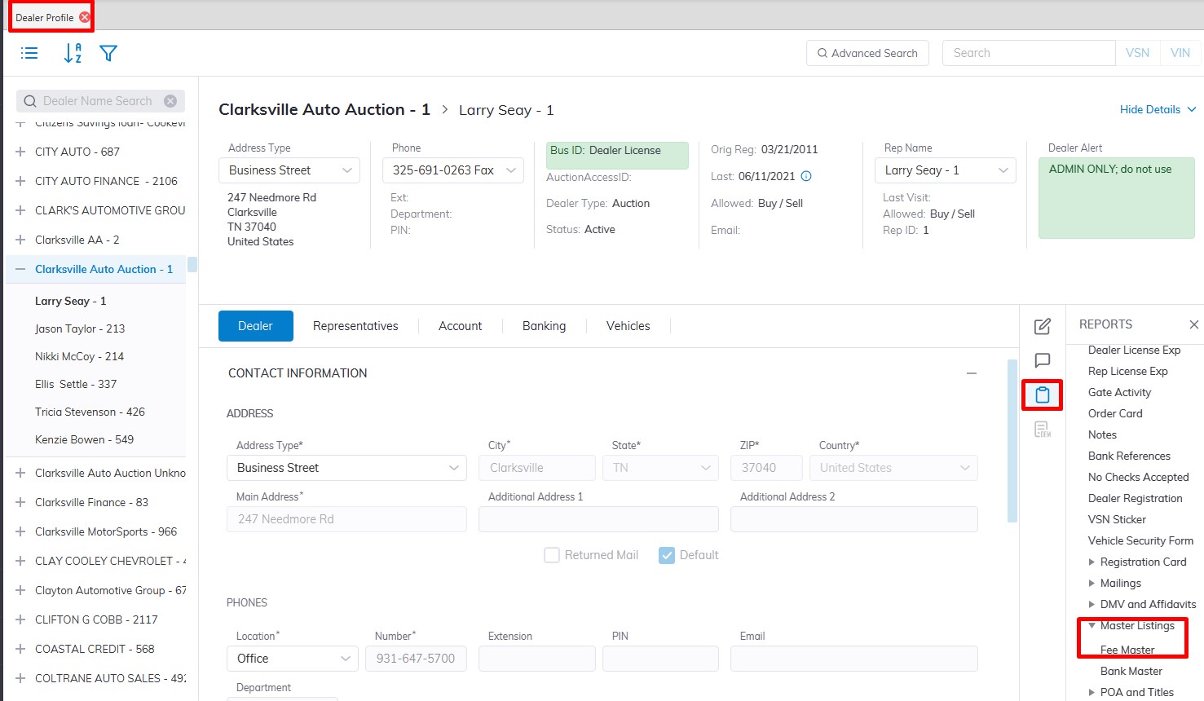Toggle the Default address checkbox
Screen dimensions: 1204x701
pos(667,555)
